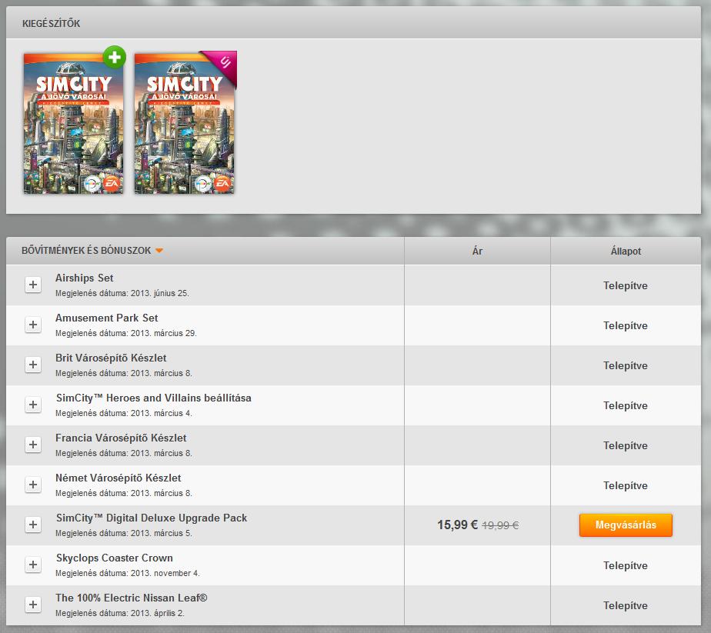The image size is (711, 633).
Task: Expand Digital Deluxe Upgrade Pack row
Action: coord(32,525)
